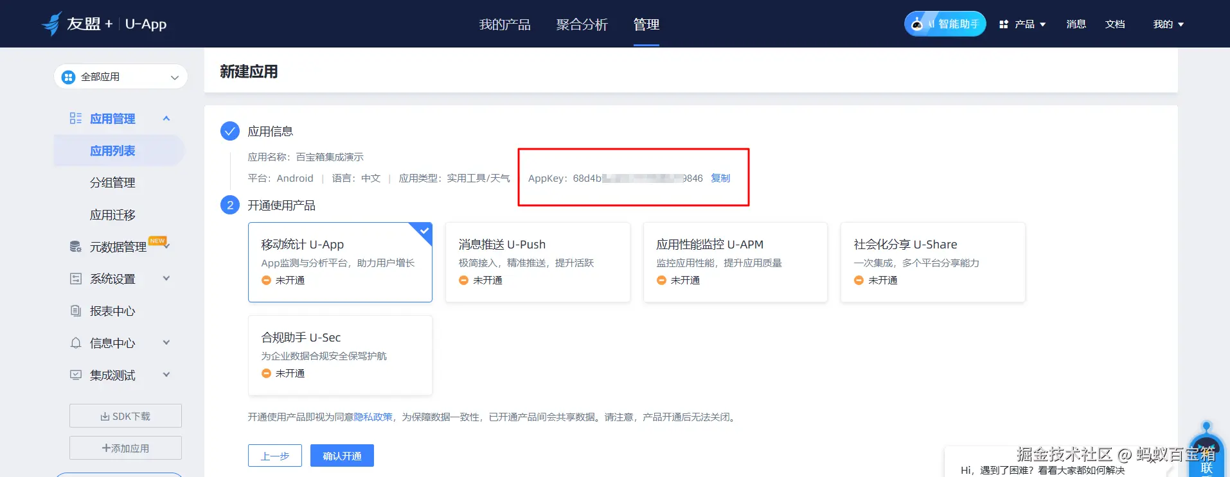
Task: Click the 信息中心 bell icon
Action: coord(76,343)
